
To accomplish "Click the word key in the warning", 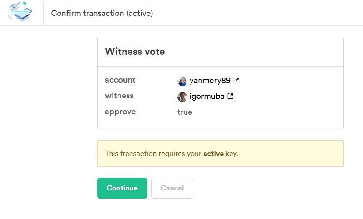I will point(231,154).
